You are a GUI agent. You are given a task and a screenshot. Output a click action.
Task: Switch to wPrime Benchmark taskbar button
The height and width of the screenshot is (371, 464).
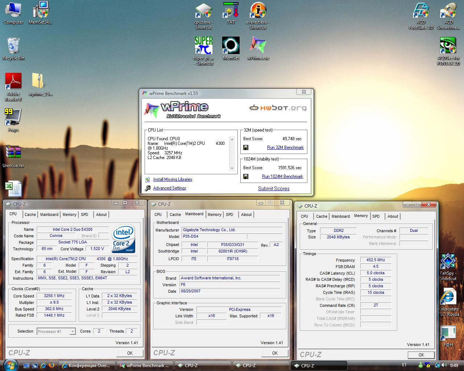[145, 366]
